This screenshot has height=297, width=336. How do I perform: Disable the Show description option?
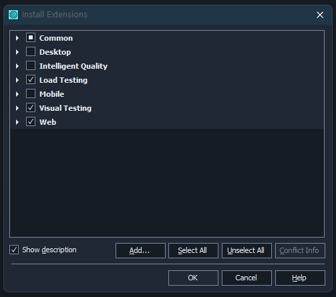pyautogui.click(x=14, y=250)
